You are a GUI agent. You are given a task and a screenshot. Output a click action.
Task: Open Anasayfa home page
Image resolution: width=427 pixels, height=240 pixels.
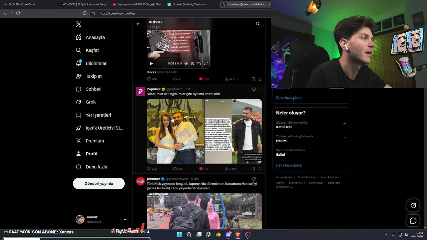click(90, 37)
